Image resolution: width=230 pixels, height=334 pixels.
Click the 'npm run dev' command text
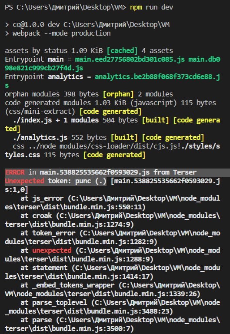click(152, 7)
